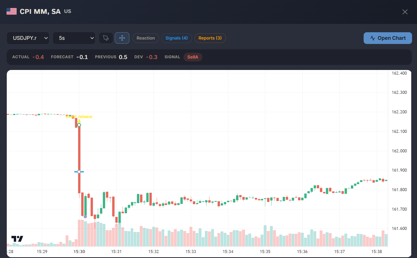The width and height of the screenshot is (417, 258).
Task: Click the ACTUAL value -0.4
Action: point(38,57)
